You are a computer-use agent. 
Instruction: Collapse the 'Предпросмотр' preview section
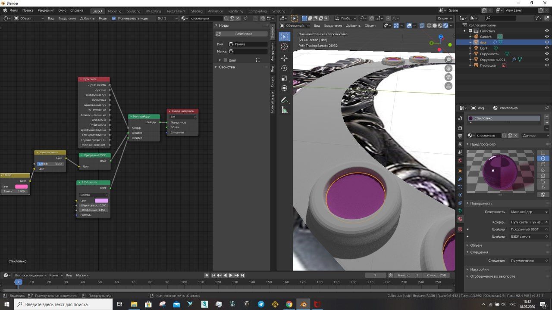click(483, 144)
